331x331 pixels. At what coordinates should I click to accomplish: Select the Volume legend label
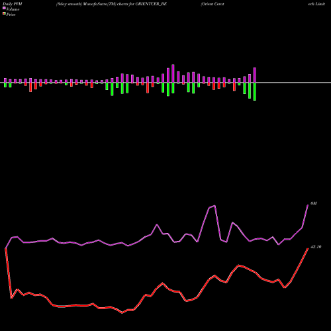(x=13, y=9)
